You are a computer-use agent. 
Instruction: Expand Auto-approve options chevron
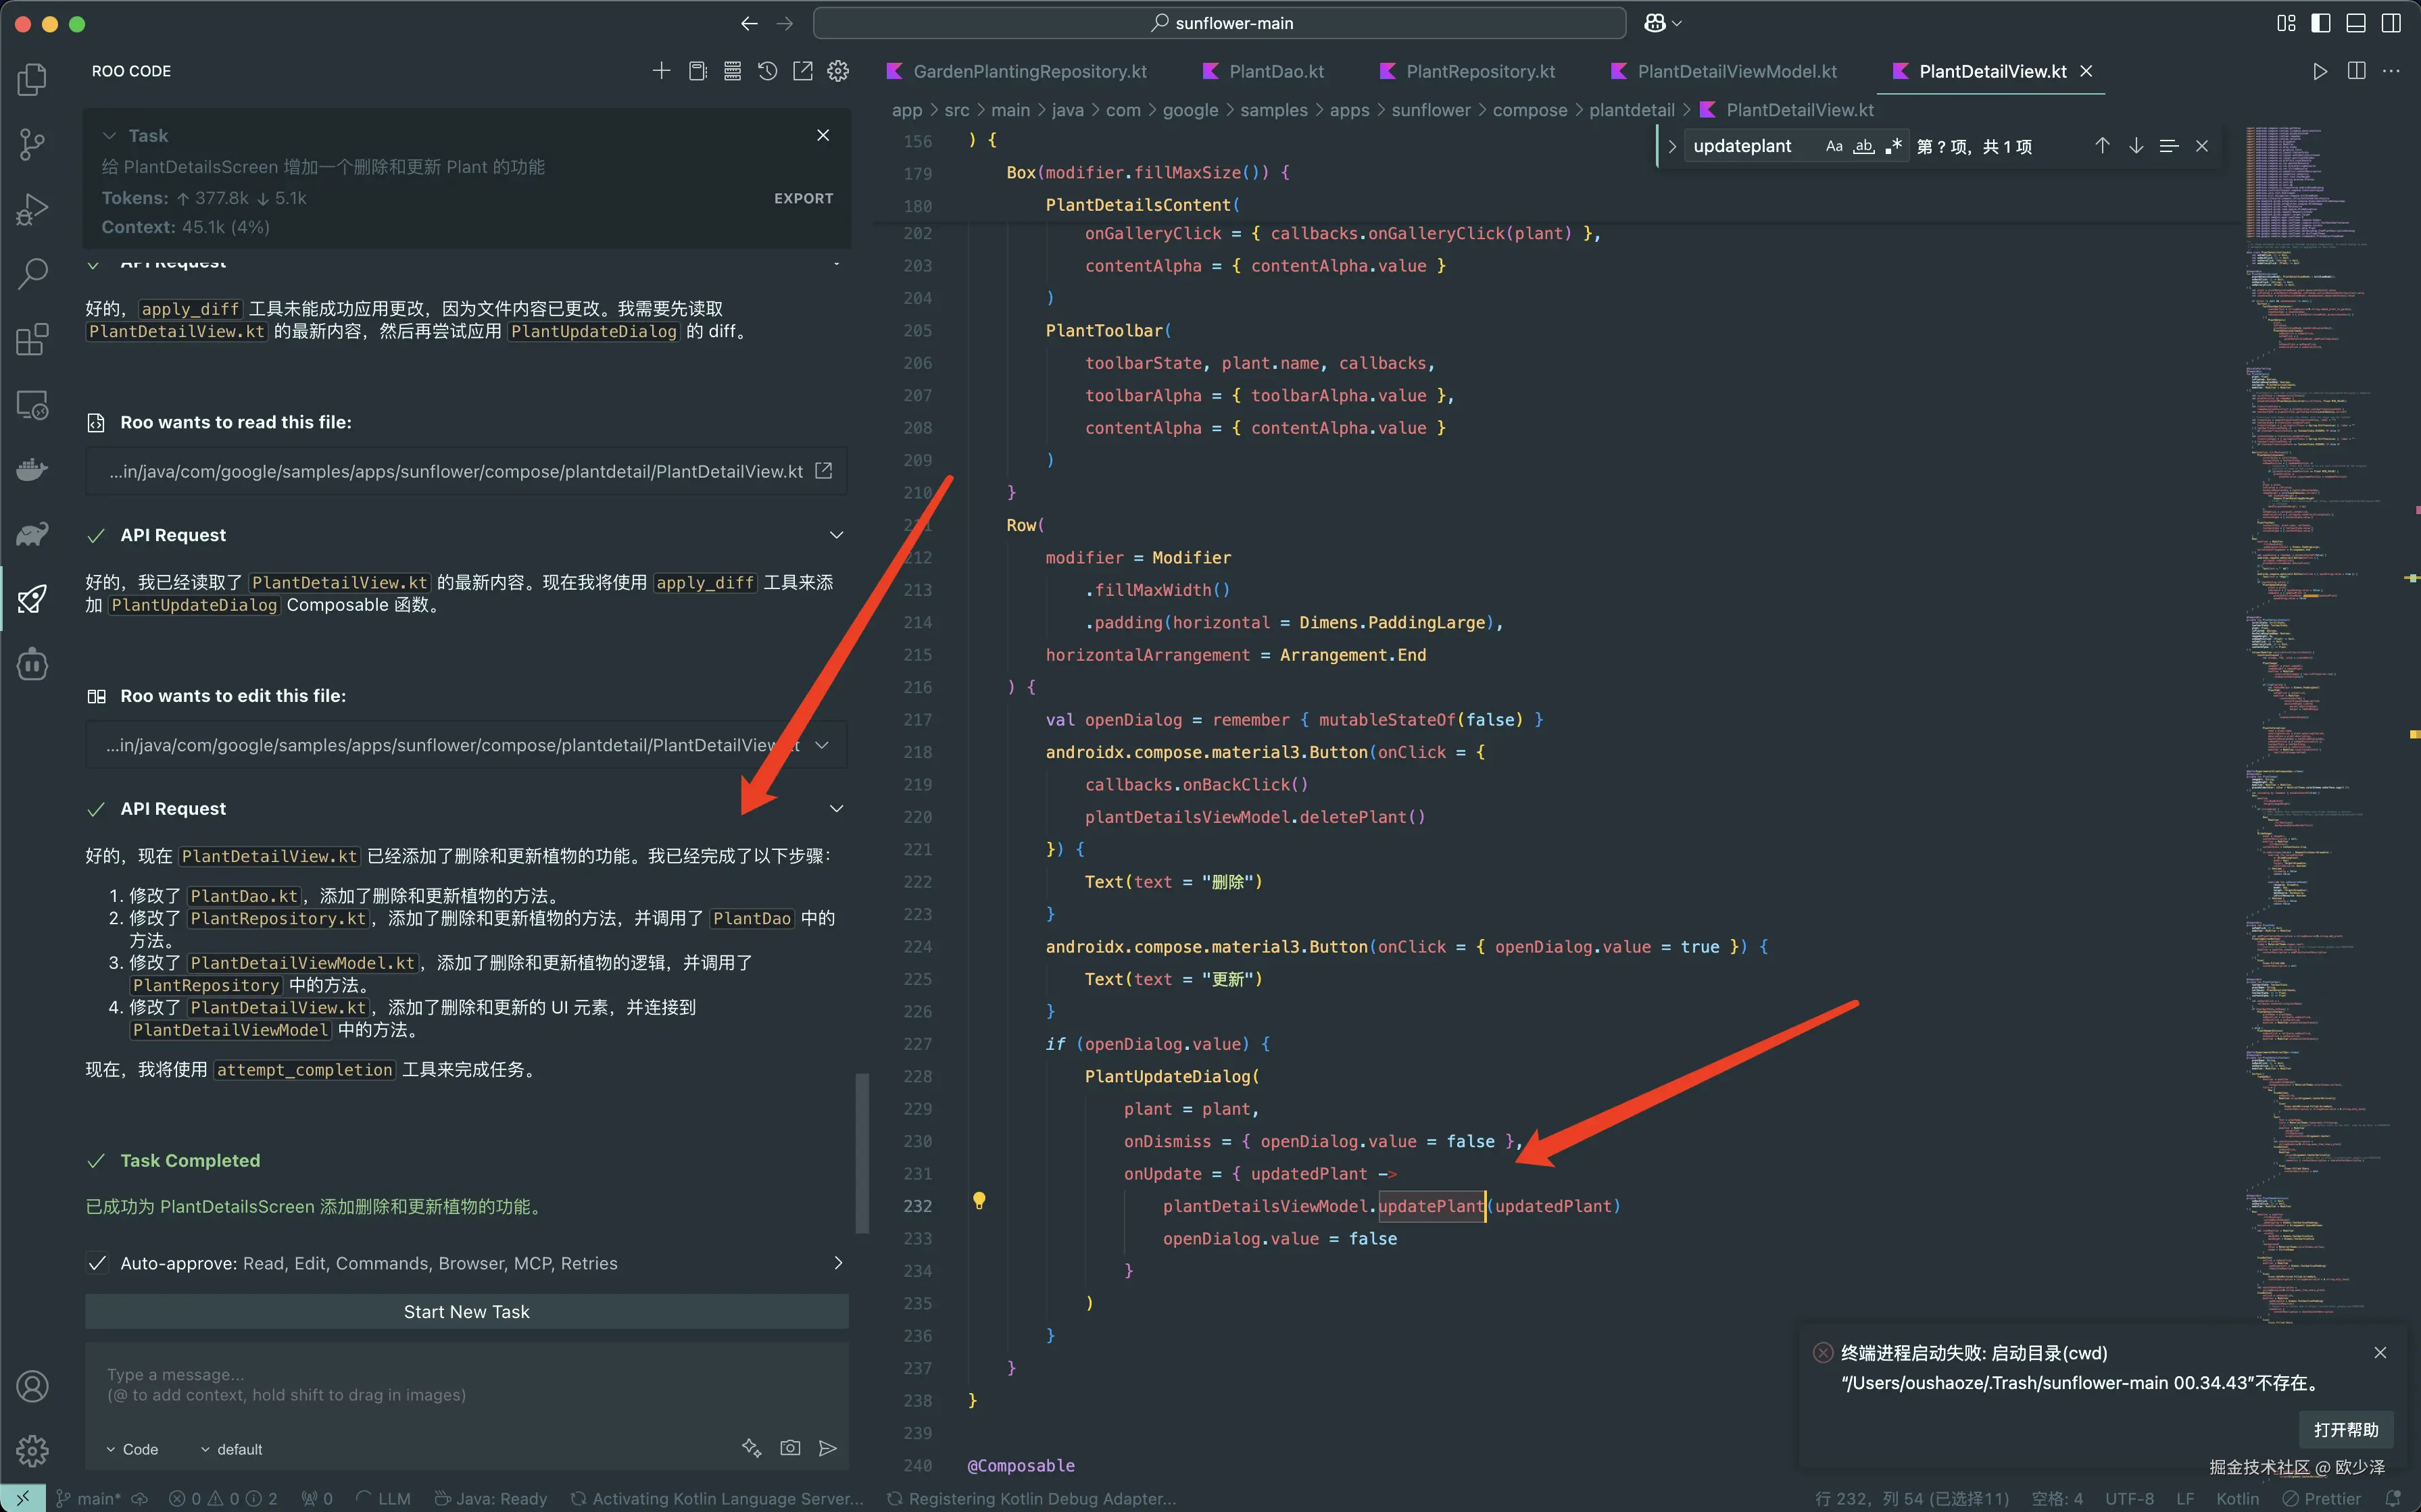click(x=838, y=1263)
